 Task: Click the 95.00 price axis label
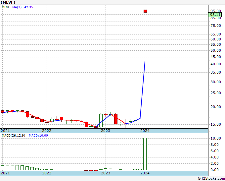216,11
